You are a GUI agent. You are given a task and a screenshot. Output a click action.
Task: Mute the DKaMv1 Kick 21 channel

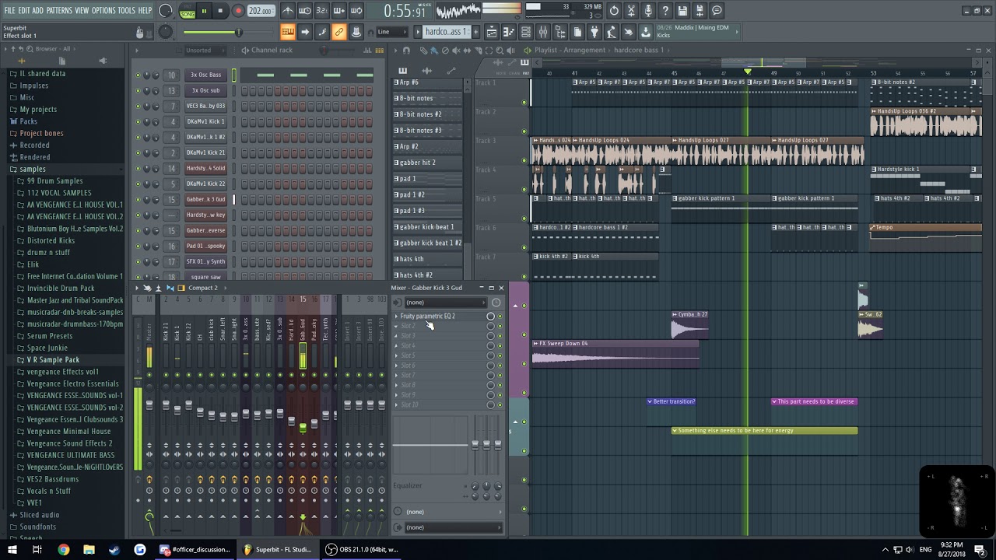pos(138,153)
